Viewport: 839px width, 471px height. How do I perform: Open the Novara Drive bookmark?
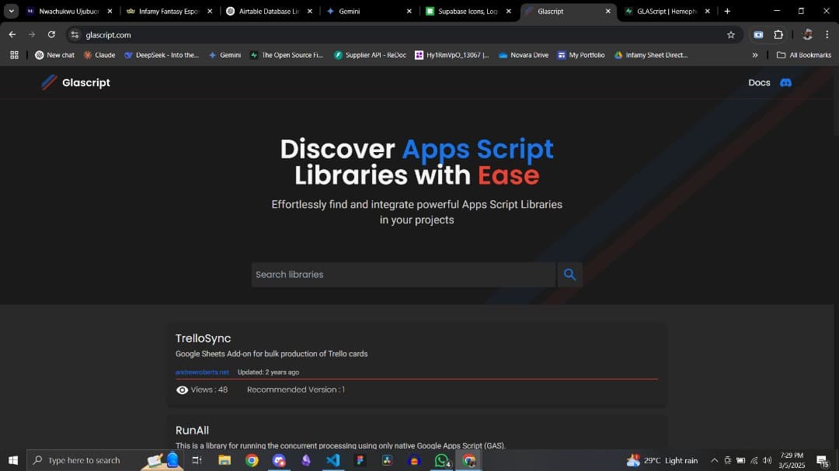click(524, 55)
